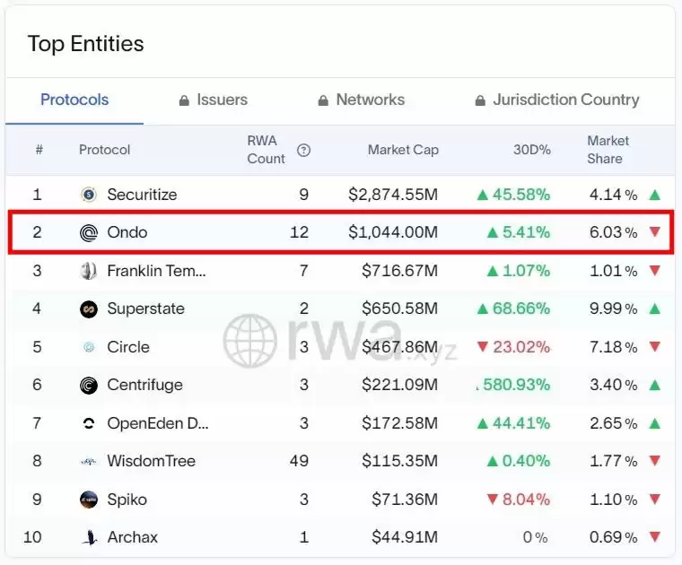Click the Circle protocol logo icon

[x=89, y=347]
